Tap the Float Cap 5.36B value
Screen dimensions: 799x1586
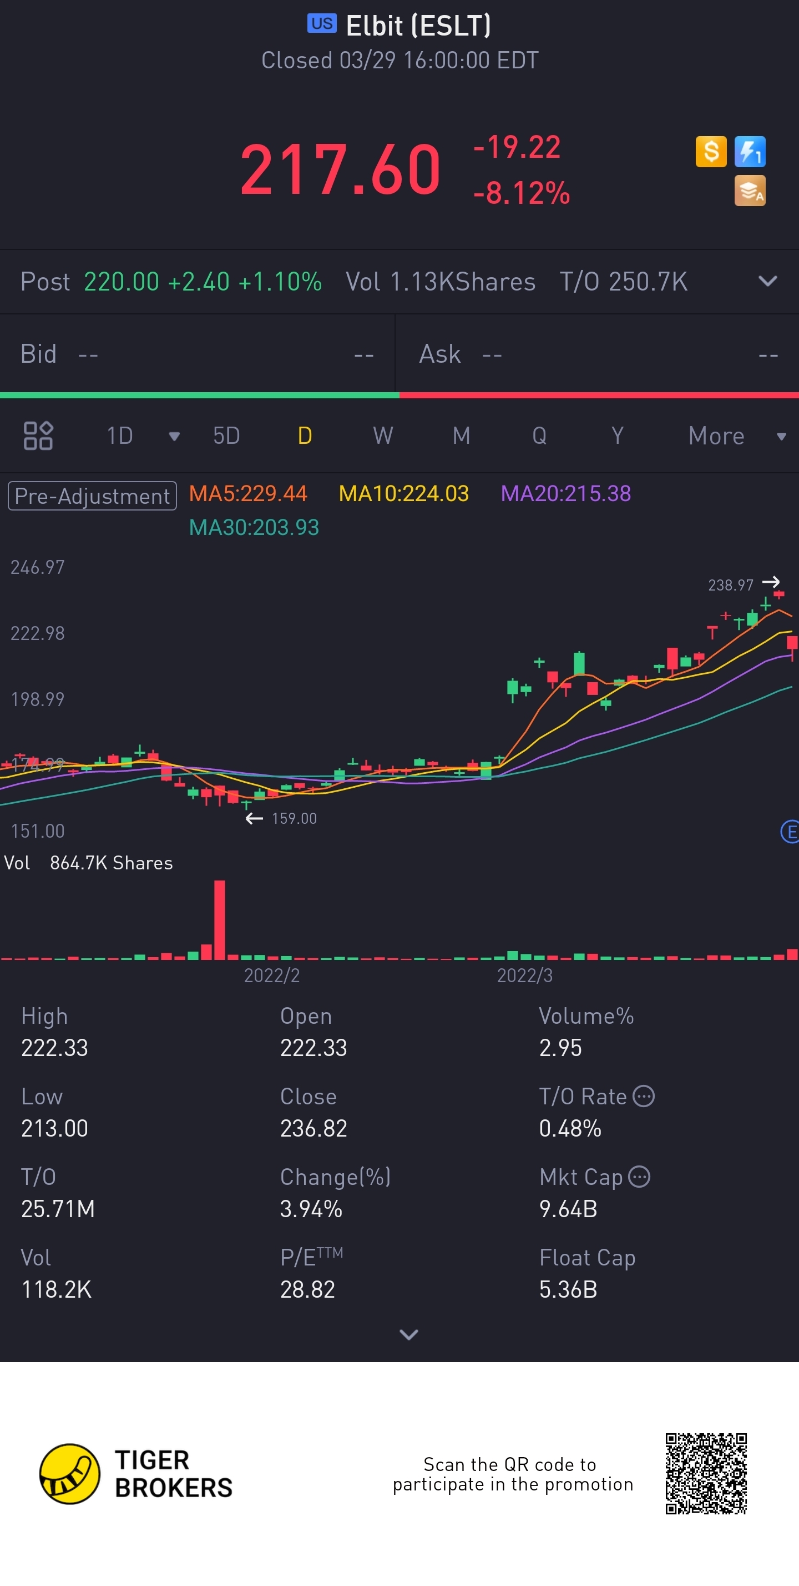tap(568, 1290)
